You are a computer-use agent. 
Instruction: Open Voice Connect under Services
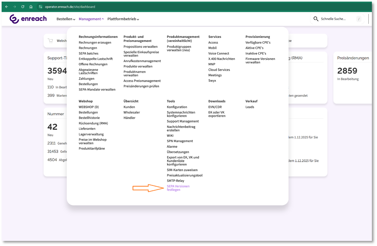[218, 53]
